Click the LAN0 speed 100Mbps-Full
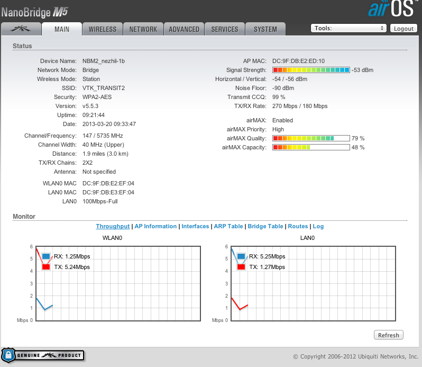This screenshot has height=367, width=422. [x=100, y=202]
